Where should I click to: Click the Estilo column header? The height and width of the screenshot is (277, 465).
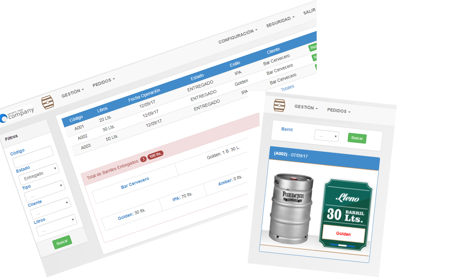pyautogui.click(x=235, y=64)
